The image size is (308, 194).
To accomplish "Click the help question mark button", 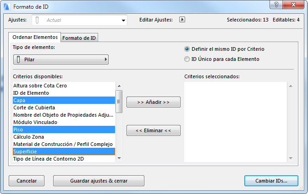I will point(275,5).
